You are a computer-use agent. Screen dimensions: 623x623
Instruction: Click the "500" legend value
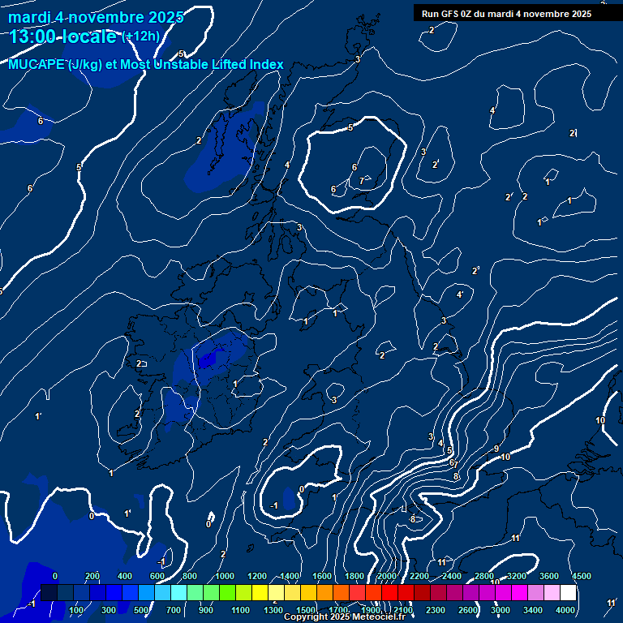141,610
